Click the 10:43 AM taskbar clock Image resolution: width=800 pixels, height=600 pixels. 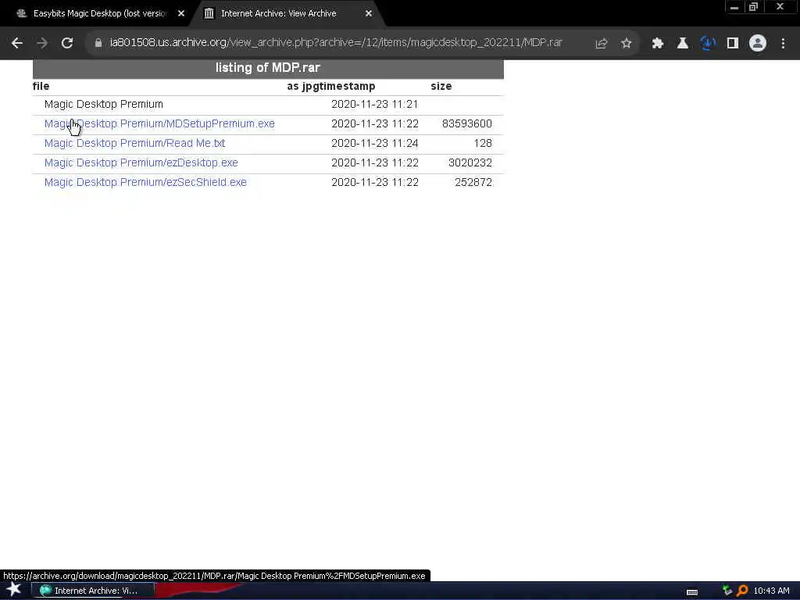point(771,591)
